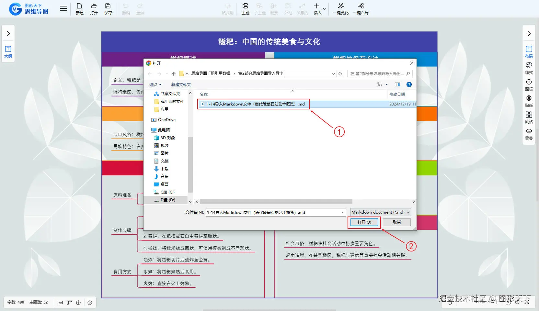Viewport: 539px width, 311px height.
Task: Select 下载 downloads in tree
Action: point(165,169)
